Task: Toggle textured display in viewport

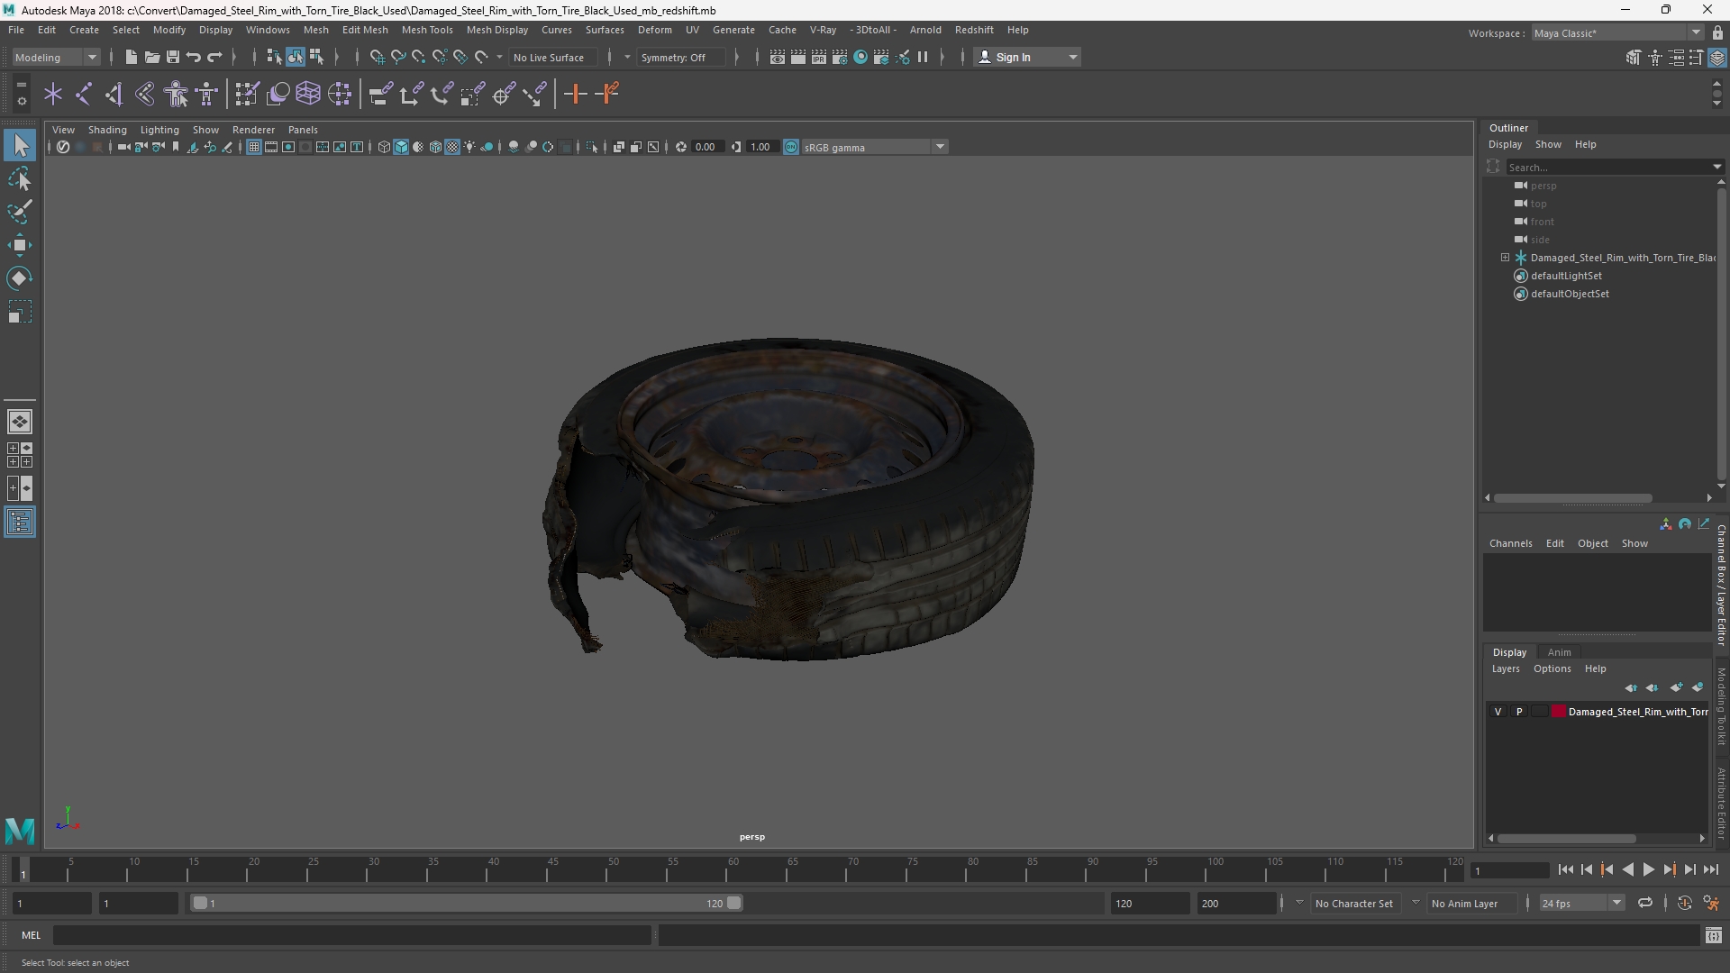Action: point(452,147)
